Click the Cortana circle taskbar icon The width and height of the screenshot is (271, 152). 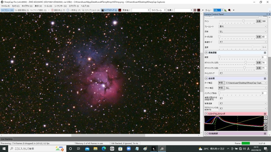[70, 149]
